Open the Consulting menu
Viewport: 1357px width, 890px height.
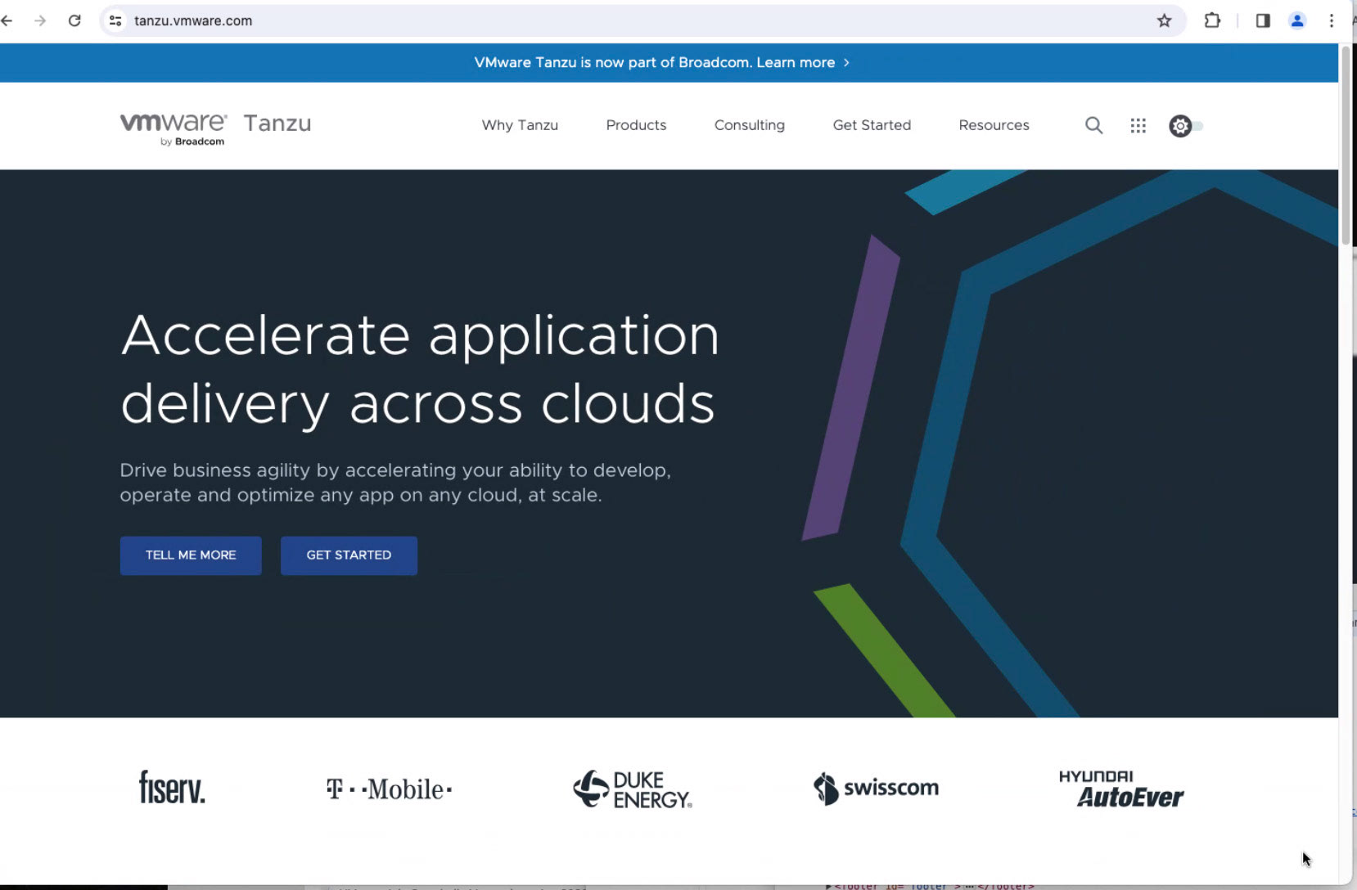(749, 125)
